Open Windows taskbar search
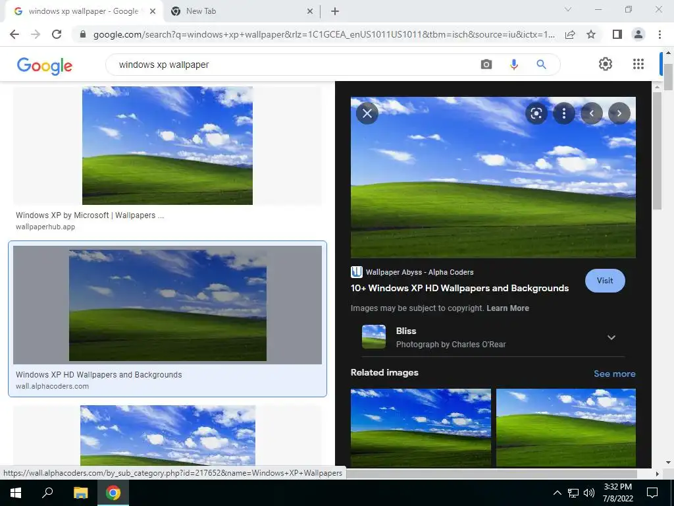The height and width of the screenshot is (506, 674). [47, 493]
